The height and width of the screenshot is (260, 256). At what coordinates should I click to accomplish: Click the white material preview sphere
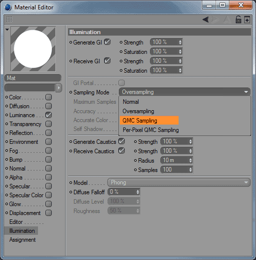[33, 49]
